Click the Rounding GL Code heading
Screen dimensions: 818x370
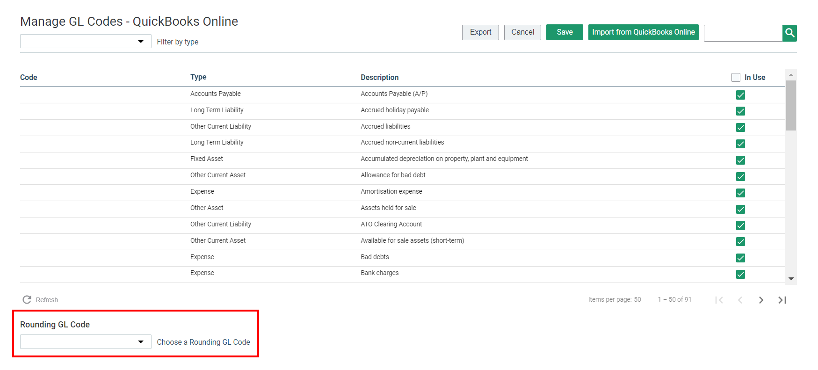coord(55,325)
